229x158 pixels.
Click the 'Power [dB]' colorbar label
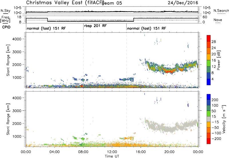[x=218, y=60]
